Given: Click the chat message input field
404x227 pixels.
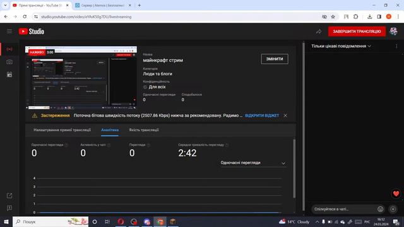Looking at the screenshot, I should tap(344, 209).
